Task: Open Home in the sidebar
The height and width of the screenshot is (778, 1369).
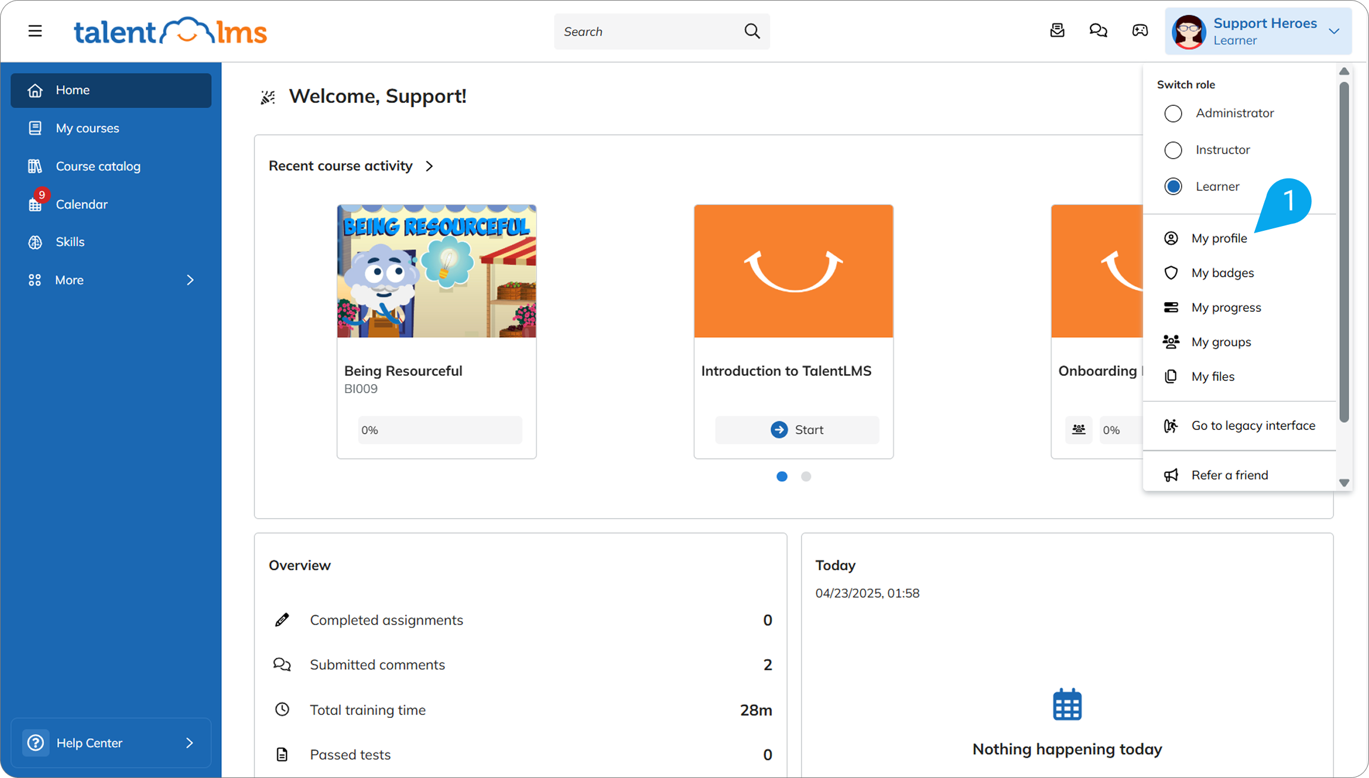Action: pos(111,90)
